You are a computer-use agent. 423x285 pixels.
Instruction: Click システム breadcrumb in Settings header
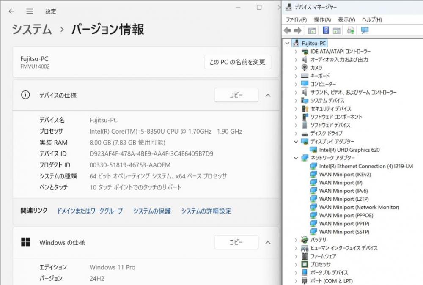pyautogui.click(x=32, y=29)
